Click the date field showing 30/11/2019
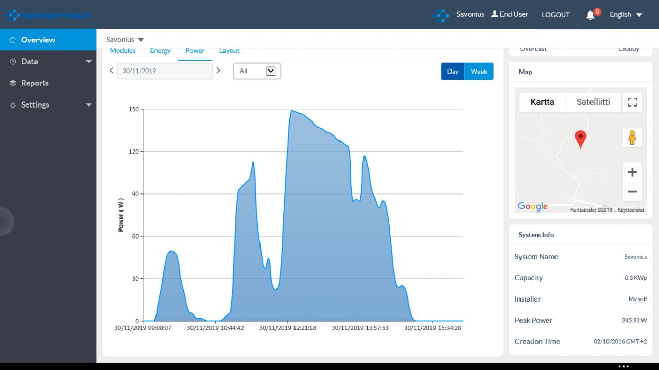 pos(165,71)
